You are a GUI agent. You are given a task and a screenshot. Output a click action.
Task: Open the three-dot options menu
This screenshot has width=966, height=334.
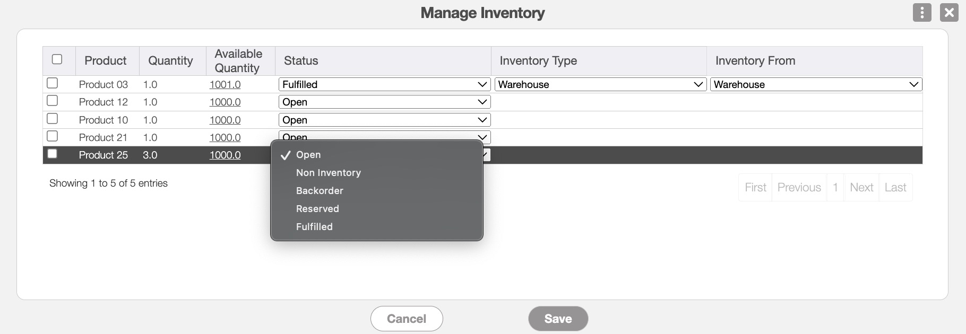(922, 12)
